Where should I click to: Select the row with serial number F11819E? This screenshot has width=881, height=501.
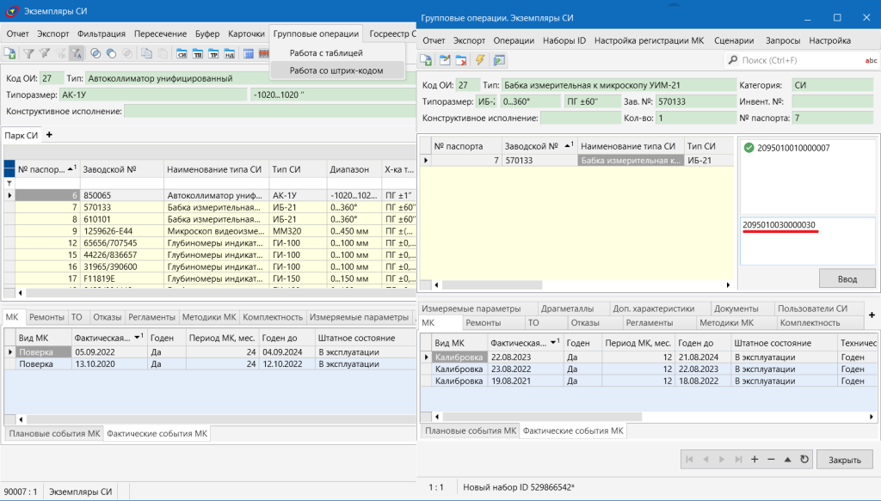[x=215, y=278]
